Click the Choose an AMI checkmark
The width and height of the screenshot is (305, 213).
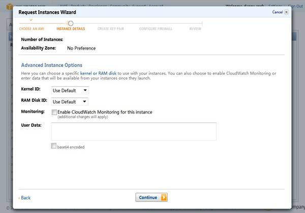[x=30, y=20]
